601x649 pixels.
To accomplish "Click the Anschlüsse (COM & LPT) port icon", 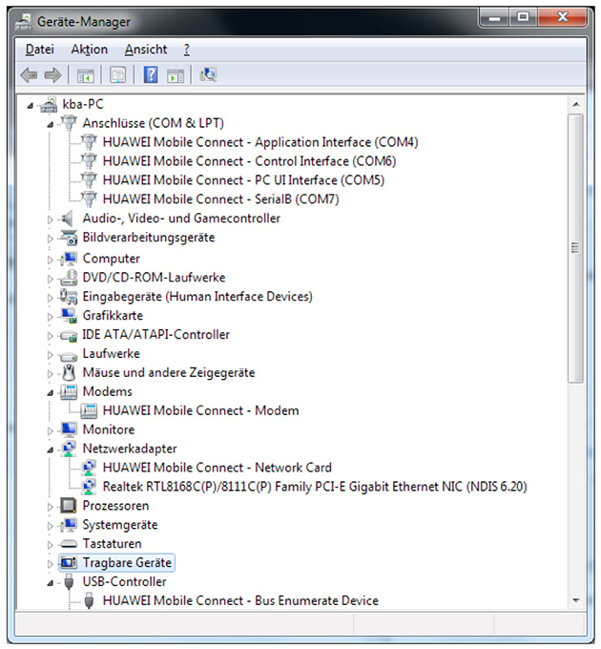I will point(69,123).
